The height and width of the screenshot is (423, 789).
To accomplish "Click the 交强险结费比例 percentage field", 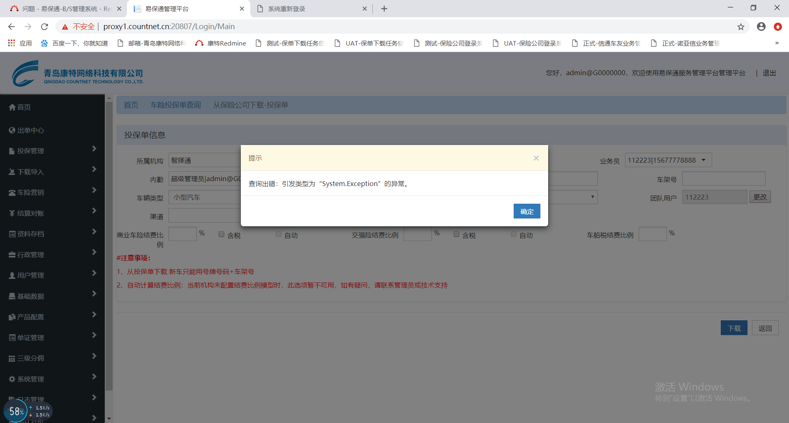I will coord(418,234).
